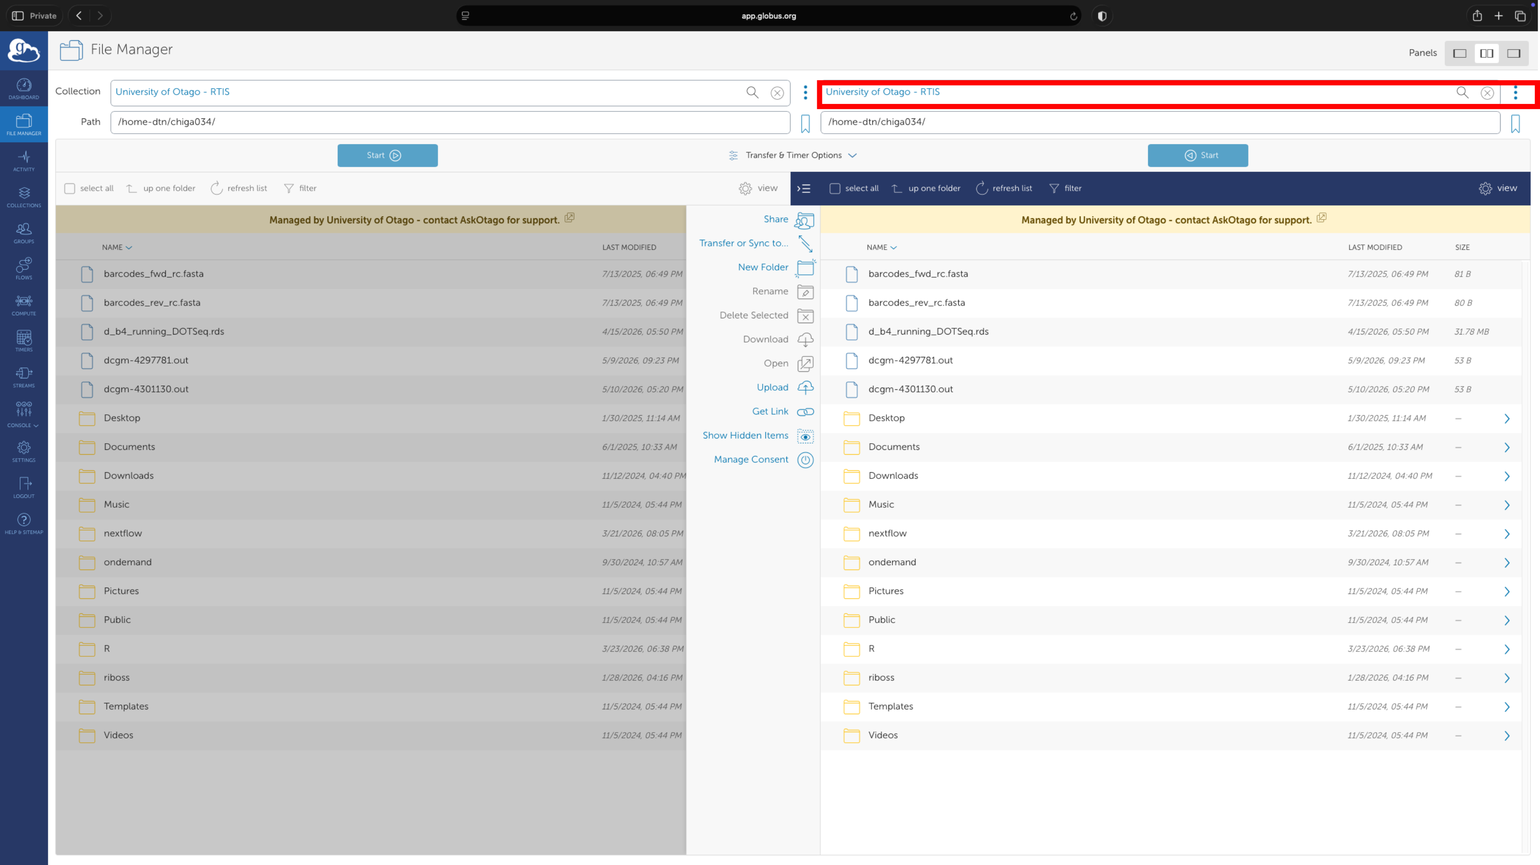Viewport: 1540px width, 865px height.
Task: Open a new browser tab
Action: [1499, 16]
